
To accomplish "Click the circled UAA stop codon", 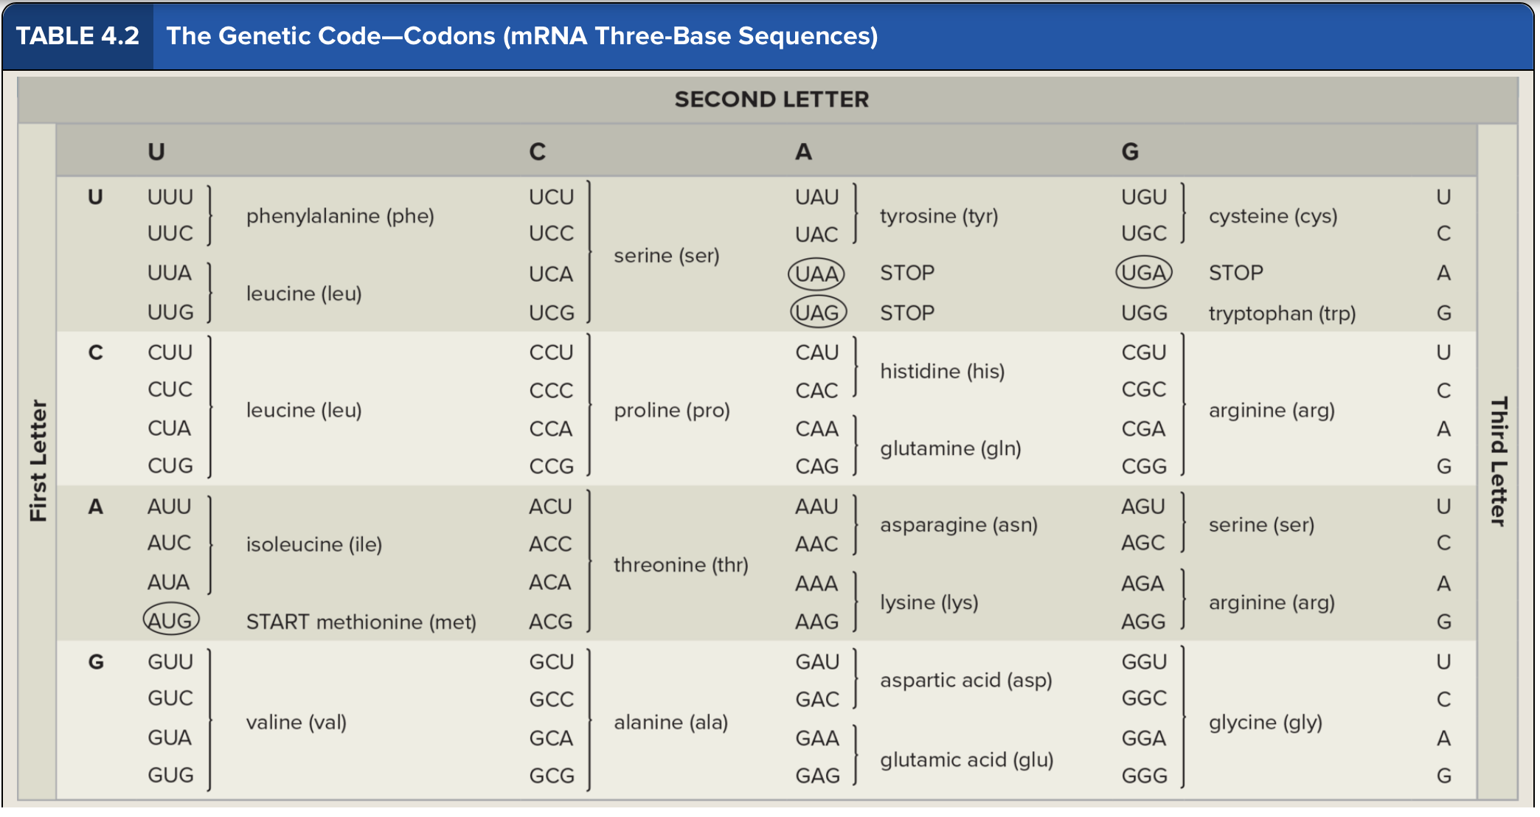I will point(816,274).
